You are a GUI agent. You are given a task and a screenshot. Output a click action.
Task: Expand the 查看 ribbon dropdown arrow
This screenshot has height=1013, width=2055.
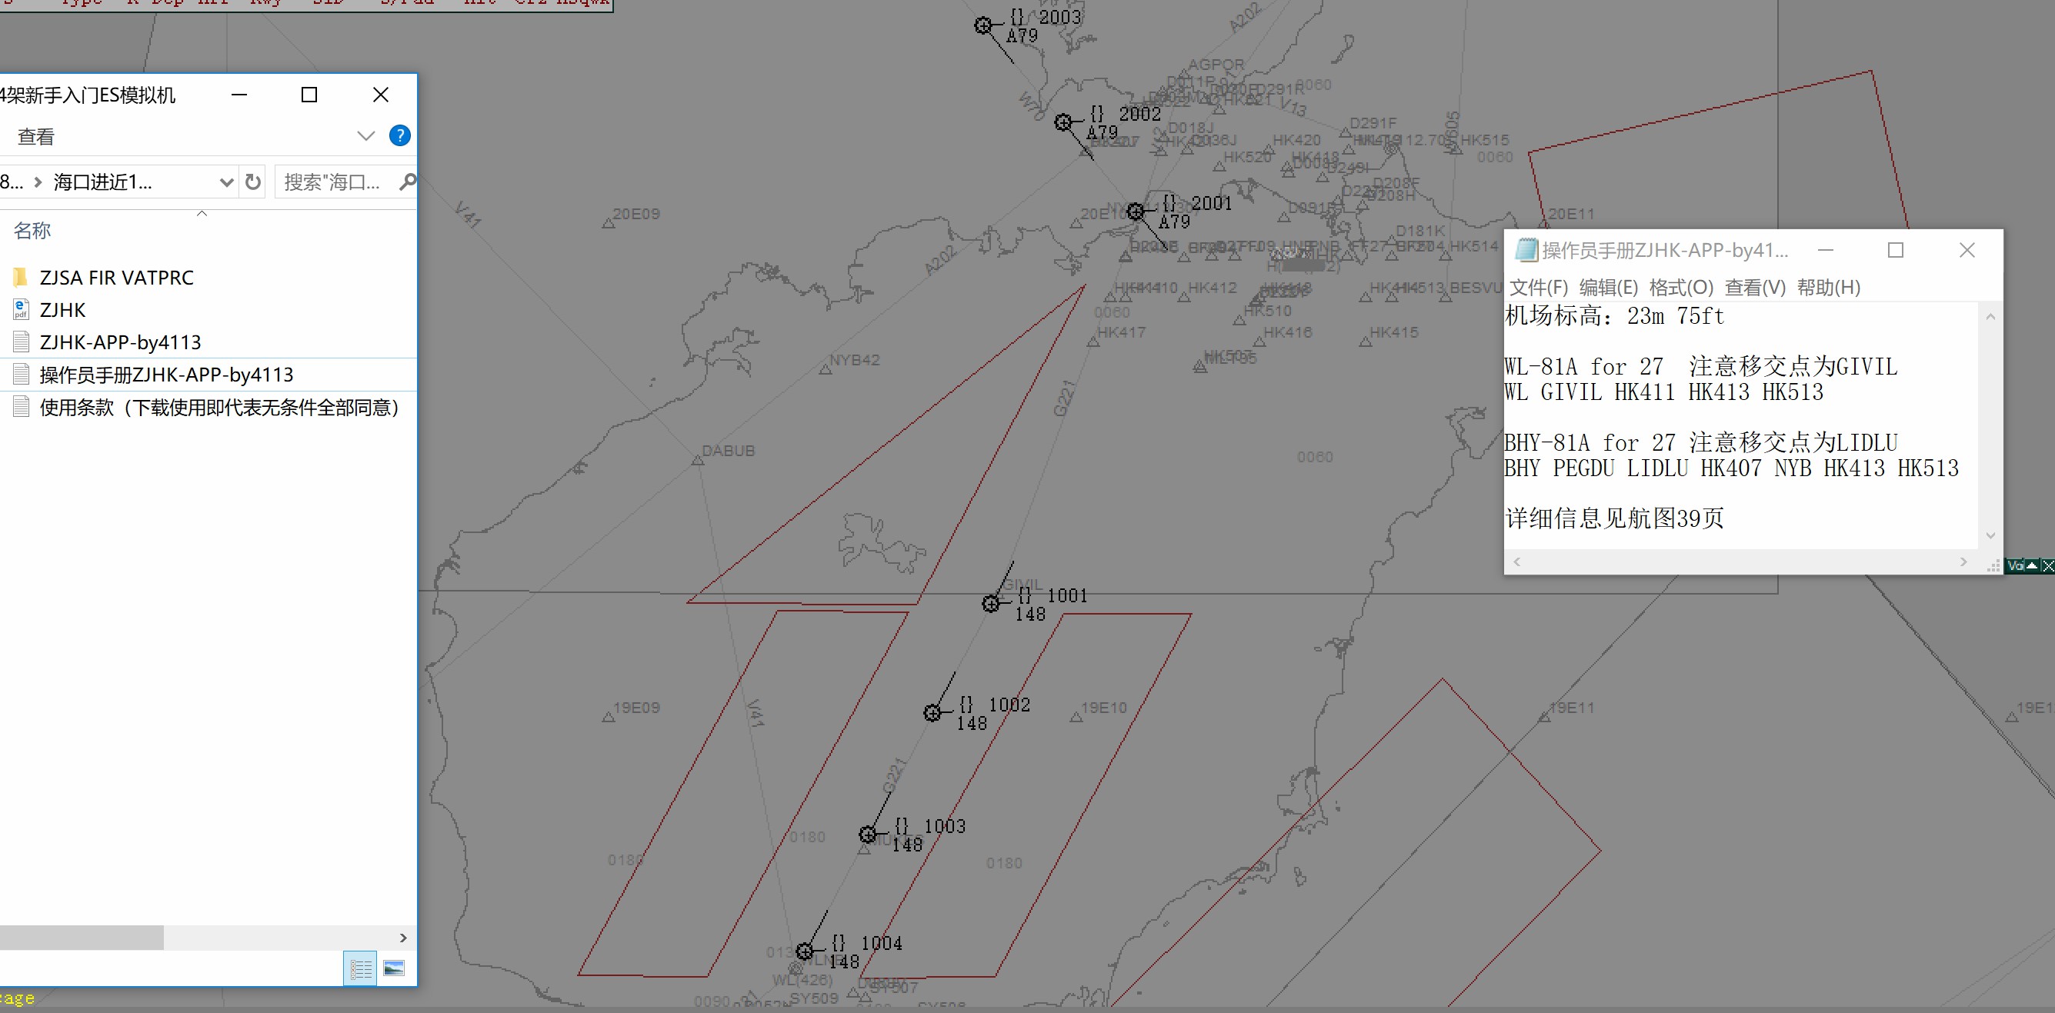click(365, 135)
